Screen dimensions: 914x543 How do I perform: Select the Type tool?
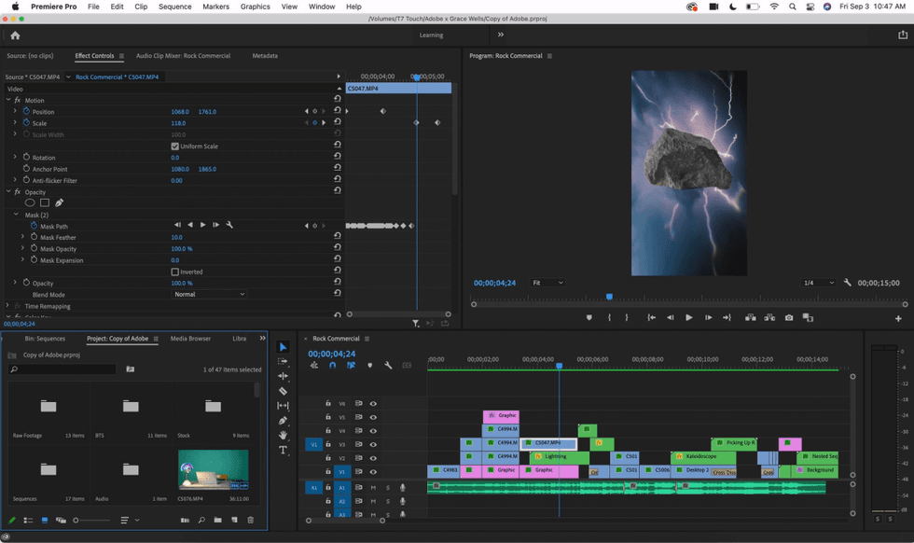click(284, 450)
